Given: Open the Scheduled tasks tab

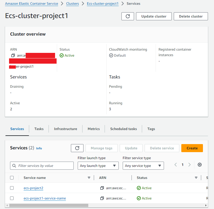Looking at the screenshot, I should click(x=123, y=129).
